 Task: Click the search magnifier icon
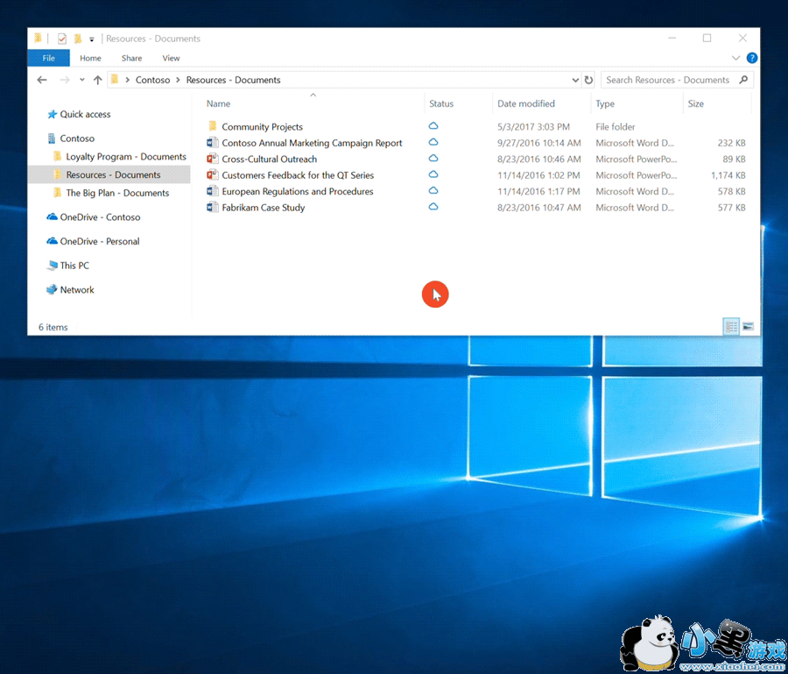tap(742, 80)
